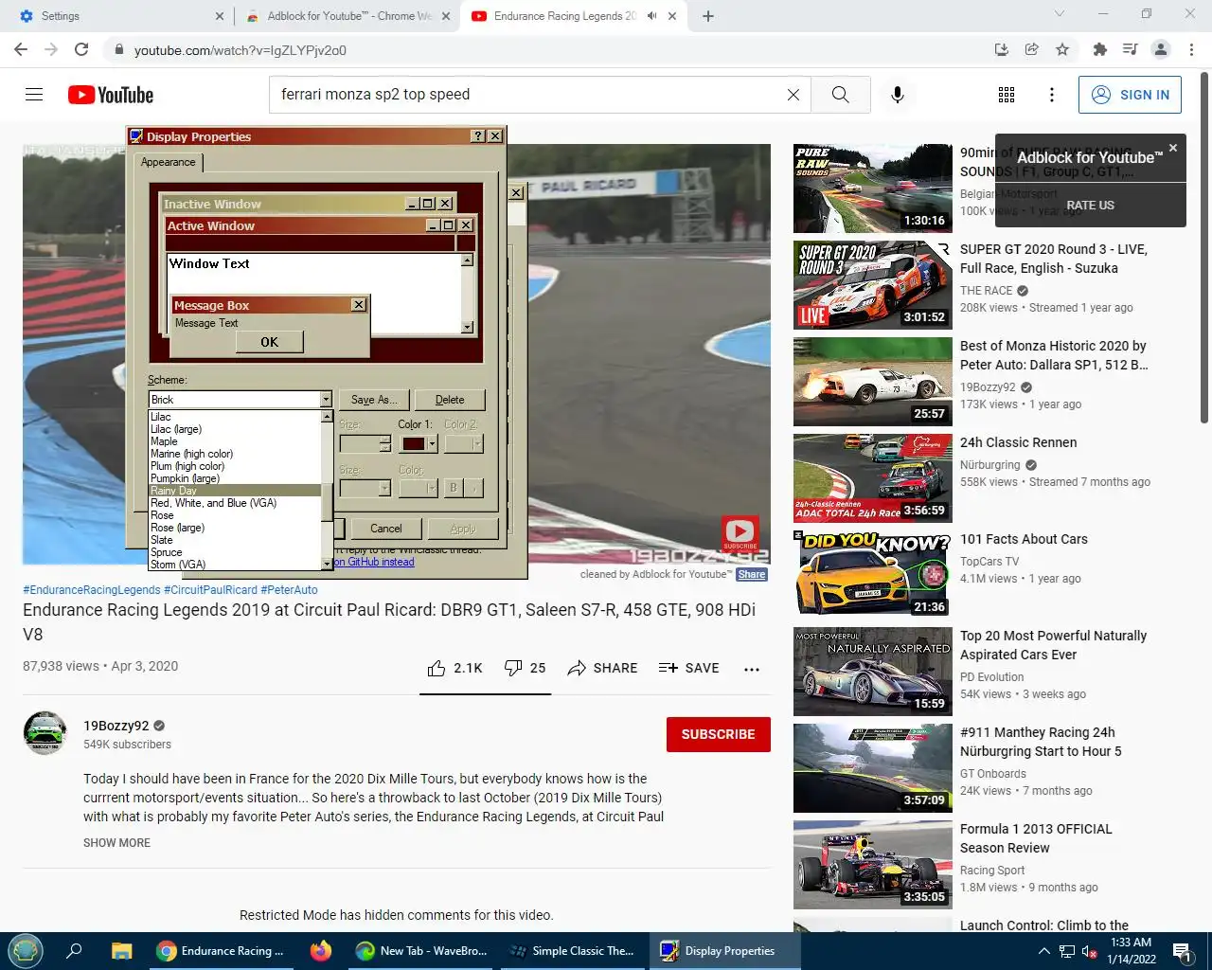Click the on GitHub instead link

(x=373, y=562)
